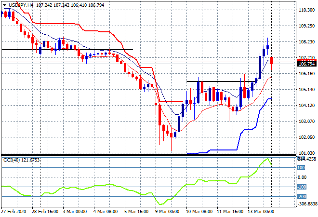Screen dimensions: 318x217
Task: Click the 13 Mar 00:00 time label
Action: 261,212
